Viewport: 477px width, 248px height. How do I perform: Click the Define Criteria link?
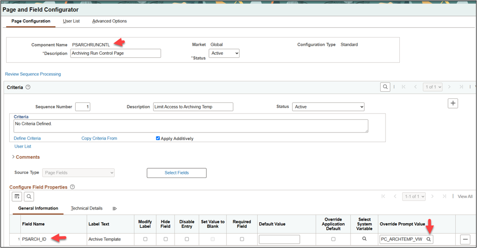[x=27, y=138]
